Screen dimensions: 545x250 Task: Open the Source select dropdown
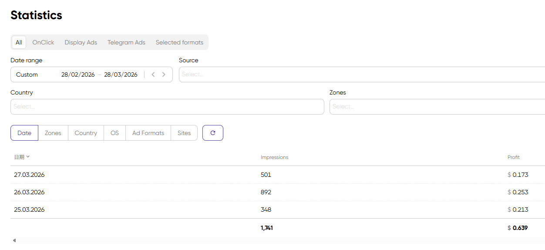pos(361,74)
